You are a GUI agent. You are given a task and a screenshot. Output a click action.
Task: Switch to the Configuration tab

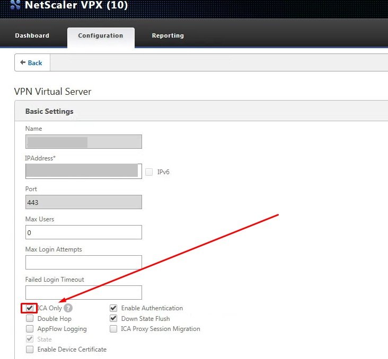point(100,36)
